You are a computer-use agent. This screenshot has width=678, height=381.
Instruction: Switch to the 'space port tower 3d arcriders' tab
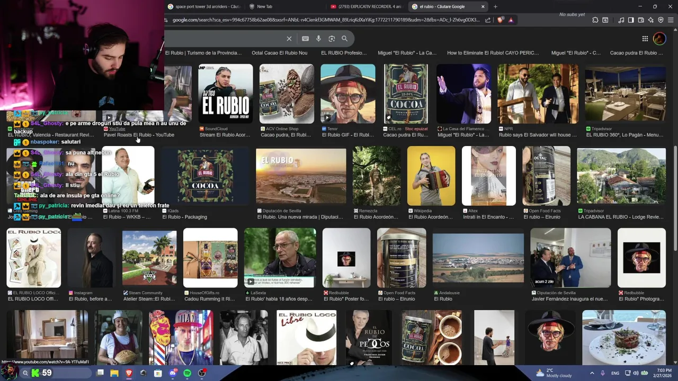(203, 6)
